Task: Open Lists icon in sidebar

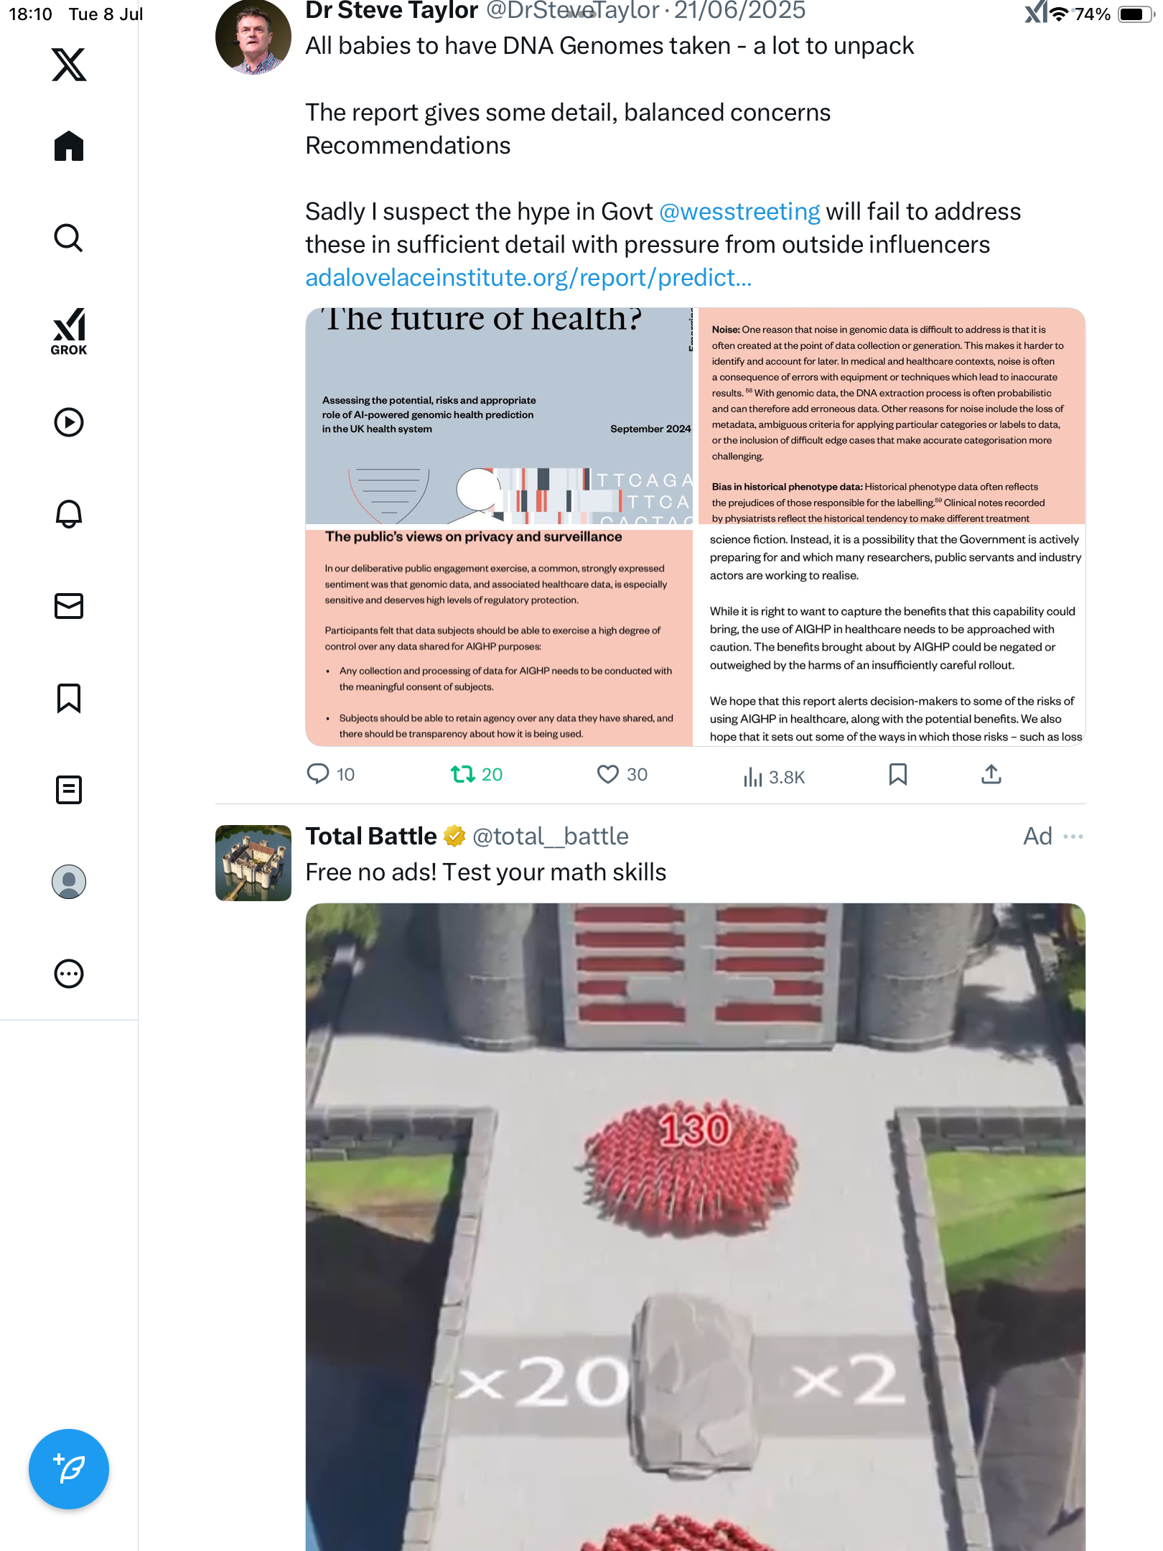Action: (69, 790)
